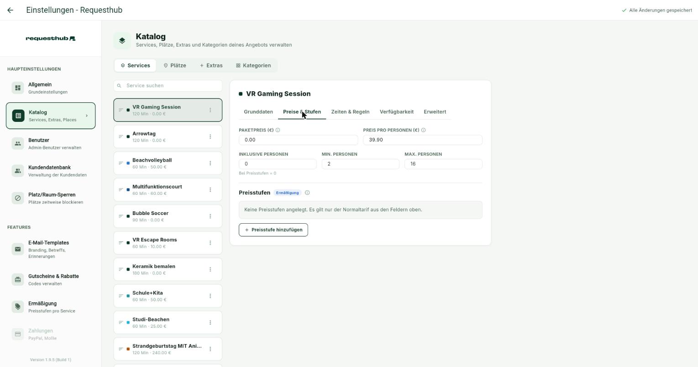Click Preisstufe hinzufügen button
This screenshot has height=367, width=698.
[x=273, y=230]
